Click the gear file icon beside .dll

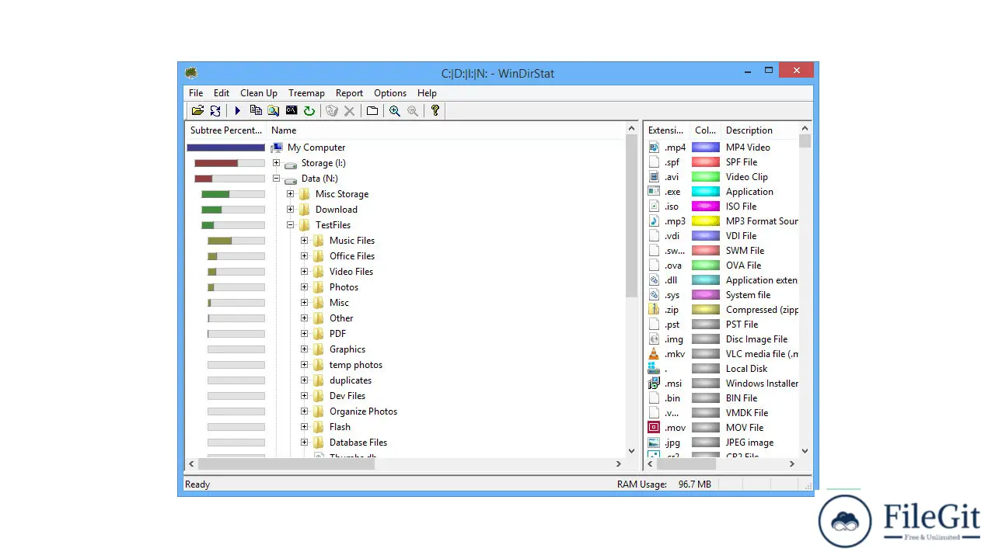[x=654, y=280]
